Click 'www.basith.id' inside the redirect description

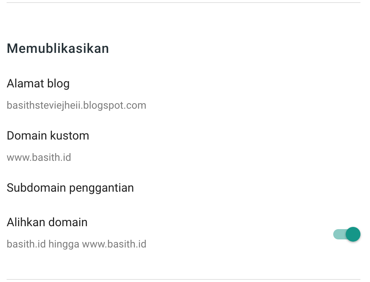(x=114, y=244)
